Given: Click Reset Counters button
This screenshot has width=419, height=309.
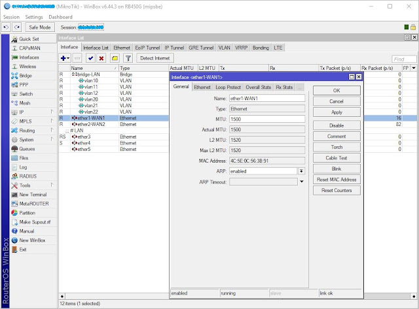Looking at the screenshot, I should click(337, 190).
